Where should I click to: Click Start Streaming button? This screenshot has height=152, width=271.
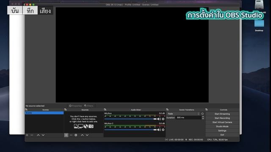click(x=222, y=114)
